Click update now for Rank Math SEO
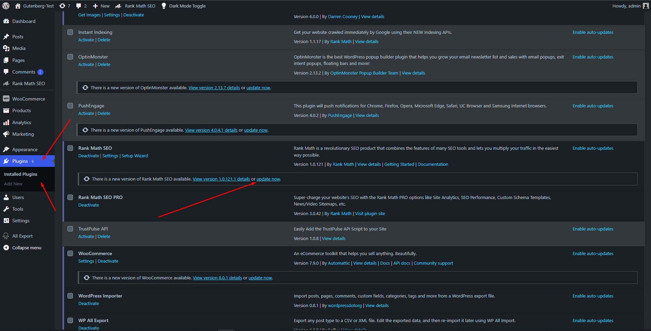Screen dimensions: 651x331 pyautogui.click(x=268, y=179)
